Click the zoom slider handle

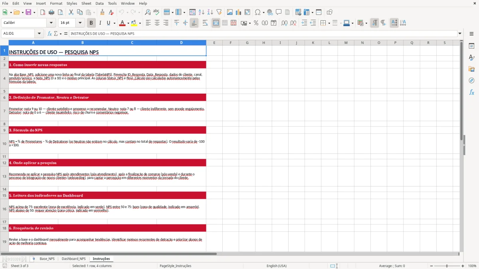click(447, 266)
